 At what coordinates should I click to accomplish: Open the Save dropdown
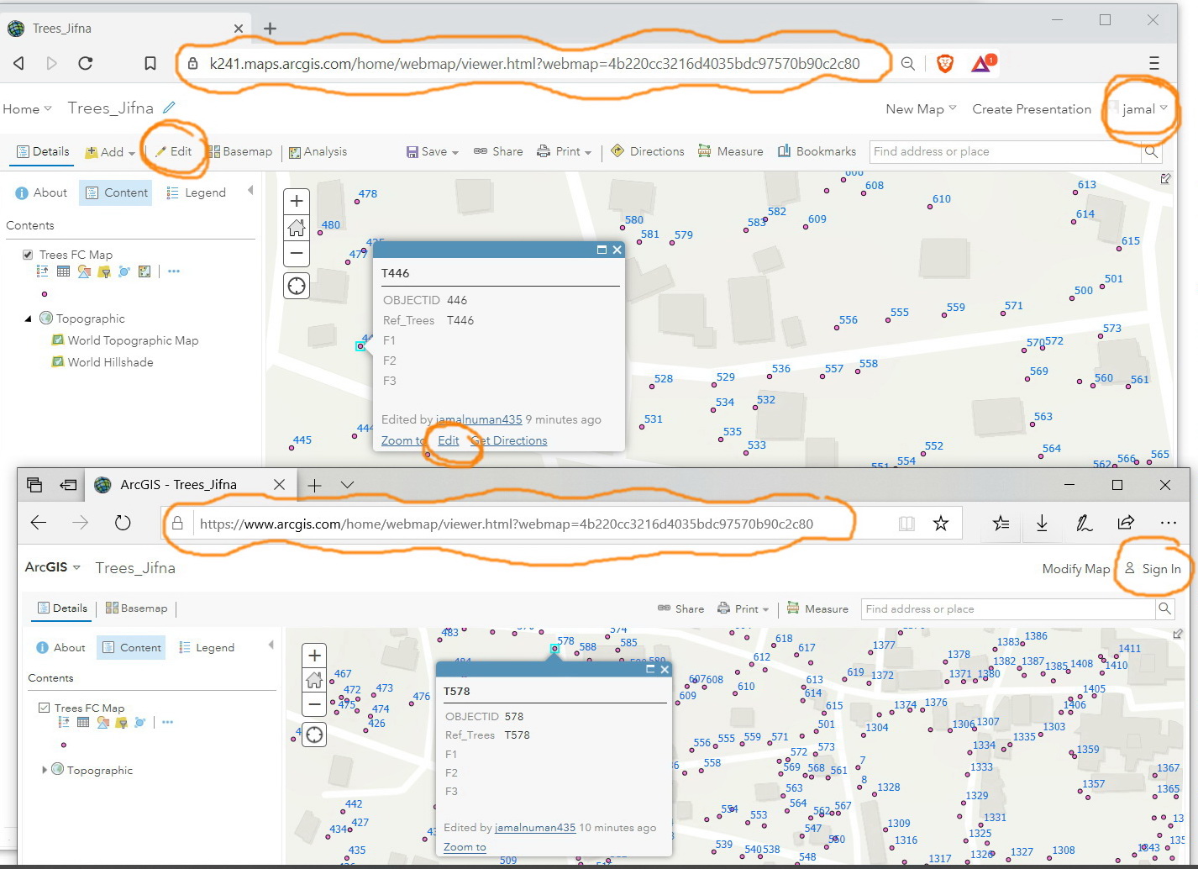[433, 152]
